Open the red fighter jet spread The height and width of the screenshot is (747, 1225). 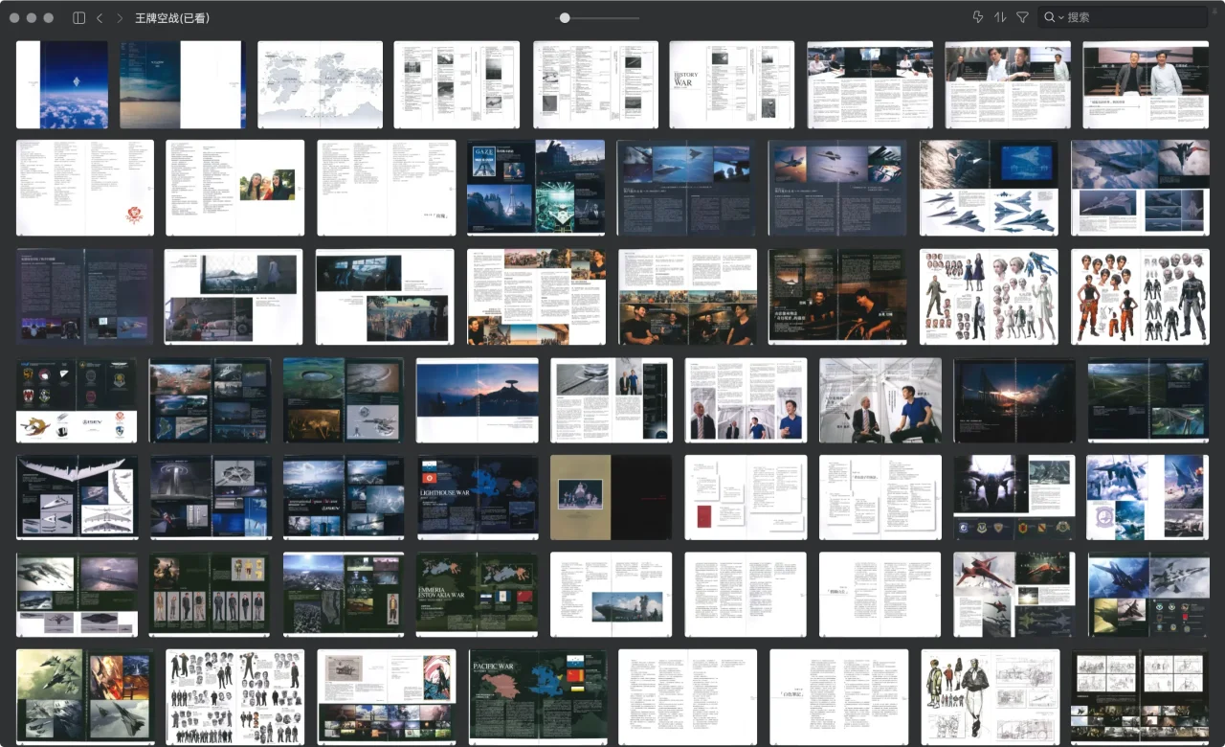[x=1013, y=594]
